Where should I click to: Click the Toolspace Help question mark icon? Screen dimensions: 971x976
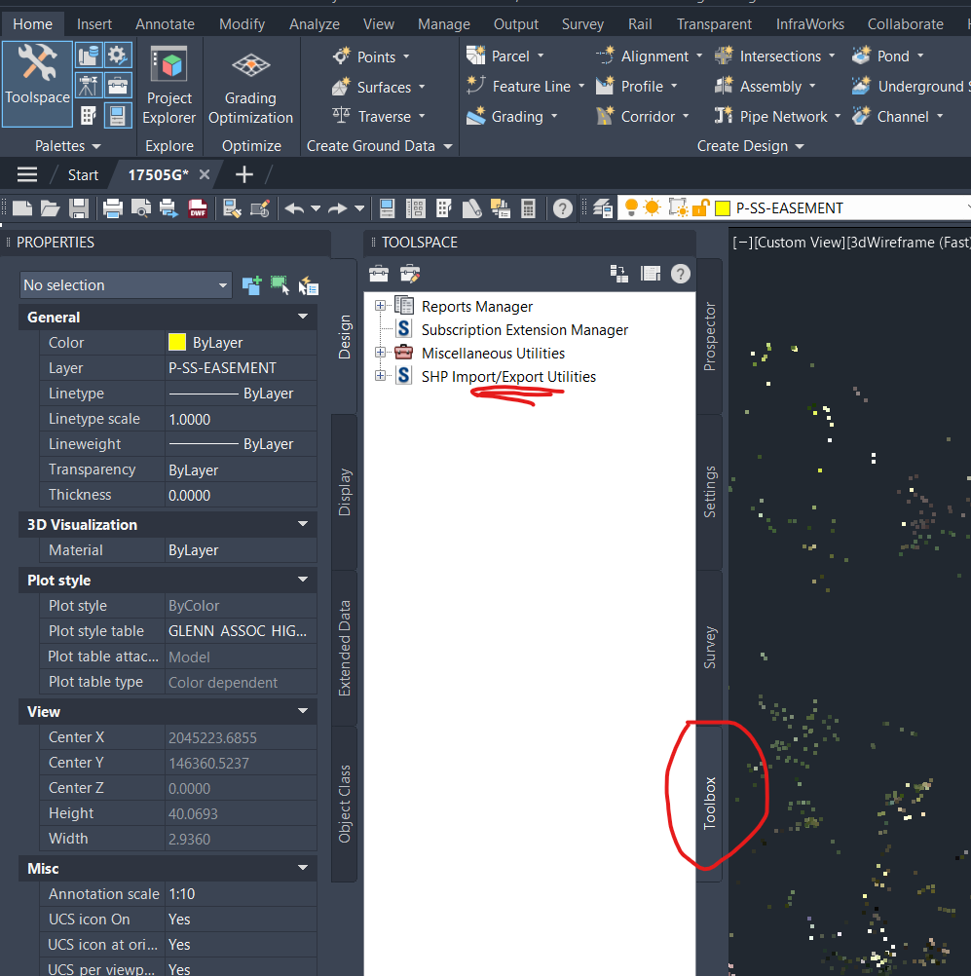click(681, 274)
